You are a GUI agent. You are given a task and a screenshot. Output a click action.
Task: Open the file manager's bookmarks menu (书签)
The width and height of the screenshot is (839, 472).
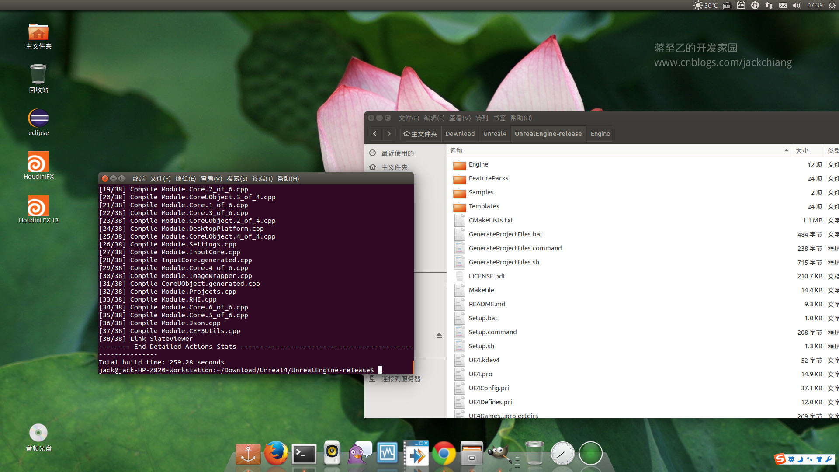(499, 118)
